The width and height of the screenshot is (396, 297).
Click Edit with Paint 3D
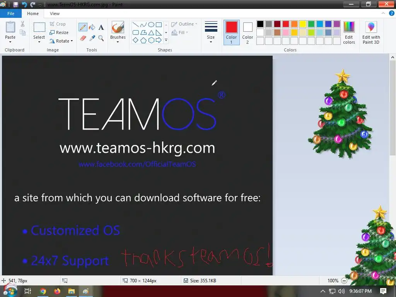371,32
